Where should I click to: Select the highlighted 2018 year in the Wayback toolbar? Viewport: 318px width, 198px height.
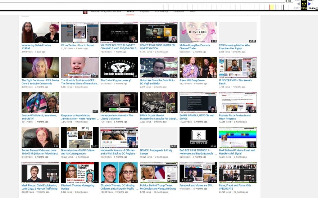[304, 8]
